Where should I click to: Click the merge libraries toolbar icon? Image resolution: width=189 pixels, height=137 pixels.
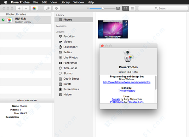[x=56, y=8]
